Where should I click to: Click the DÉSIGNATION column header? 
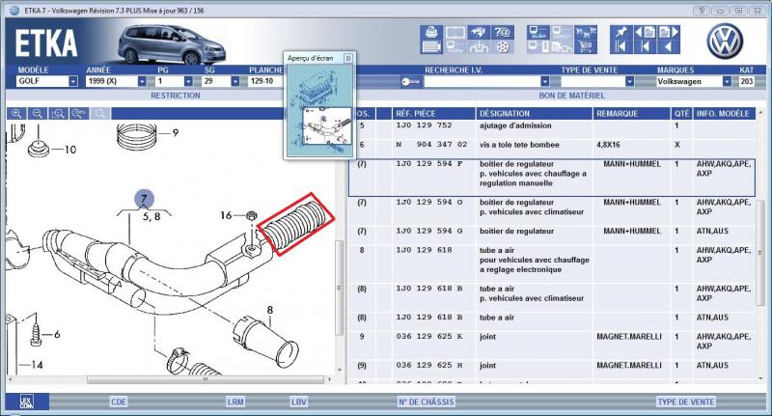pyautogui.click(x=535, y=114)
